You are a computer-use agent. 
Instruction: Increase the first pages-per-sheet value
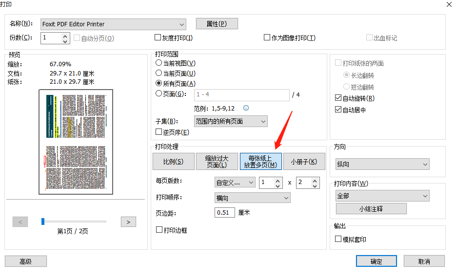(278, 180)
